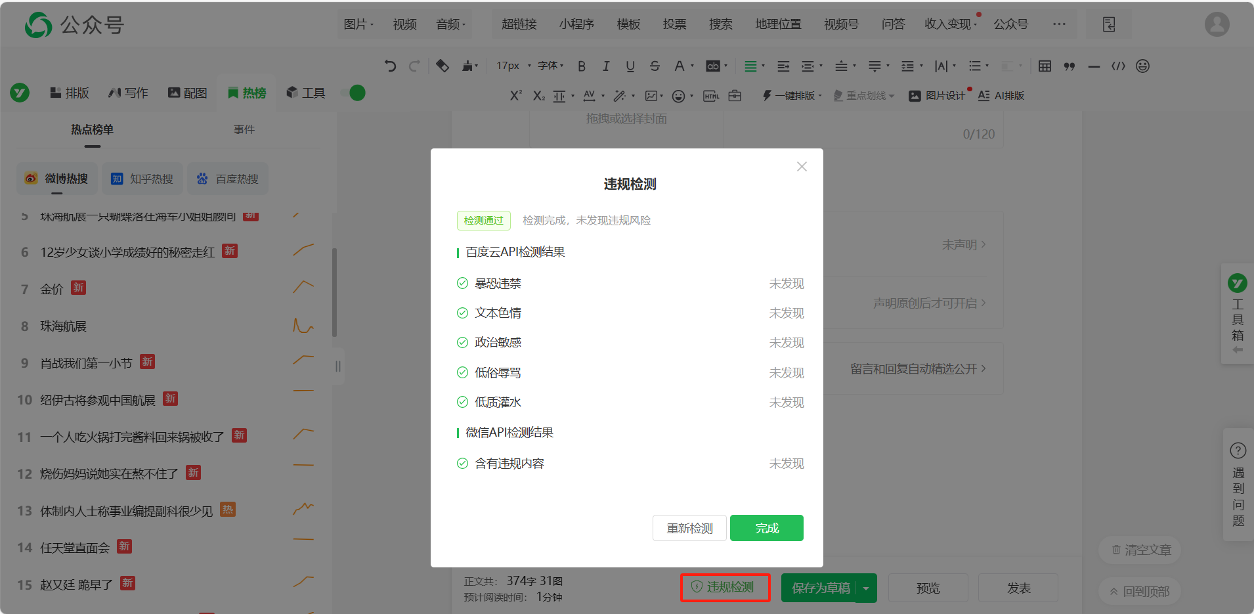Toggle strikethrough formatting
Viewport: 1254px width, 614px height.
point(655,66)
